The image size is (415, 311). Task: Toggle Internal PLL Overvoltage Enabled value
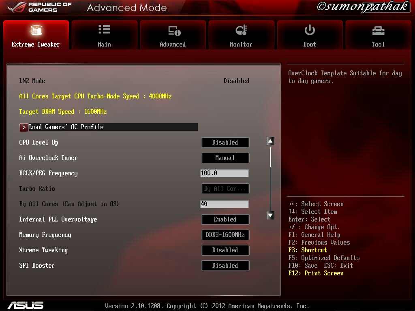point(225,219)
